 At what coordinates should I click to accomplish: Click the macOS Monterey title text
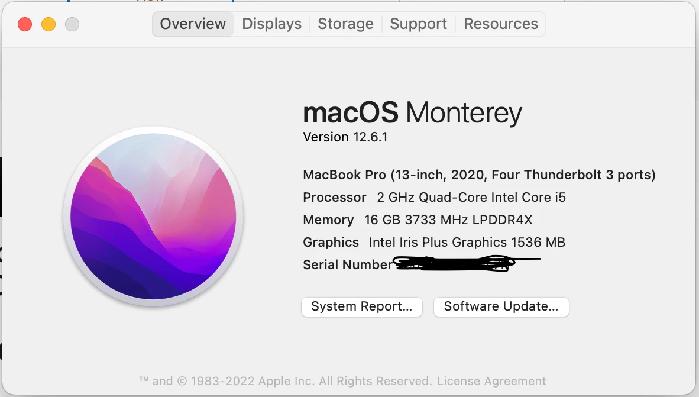pos(412,112)
